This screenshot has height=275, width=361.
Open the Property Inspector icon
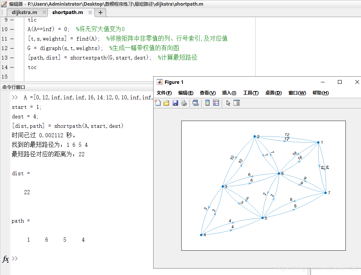point(237,103)
